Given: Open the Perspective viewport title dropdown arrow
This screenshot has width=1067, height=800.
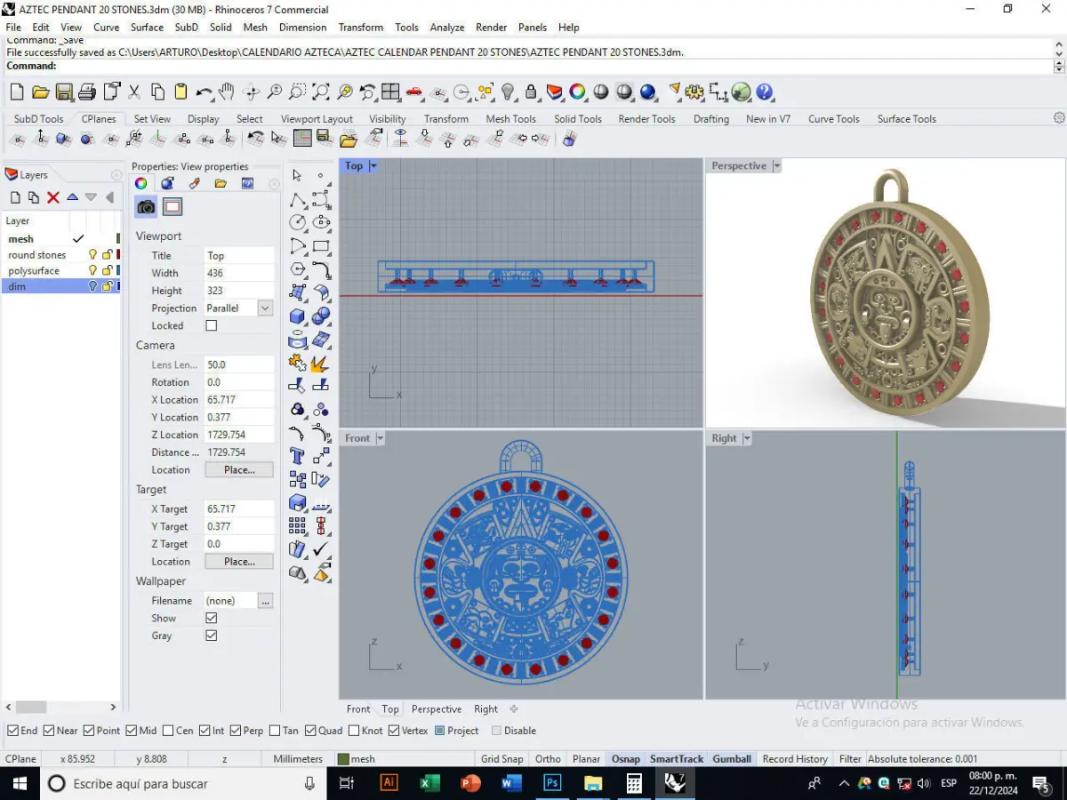Looking at the screenshot, I should coord(776,166).
